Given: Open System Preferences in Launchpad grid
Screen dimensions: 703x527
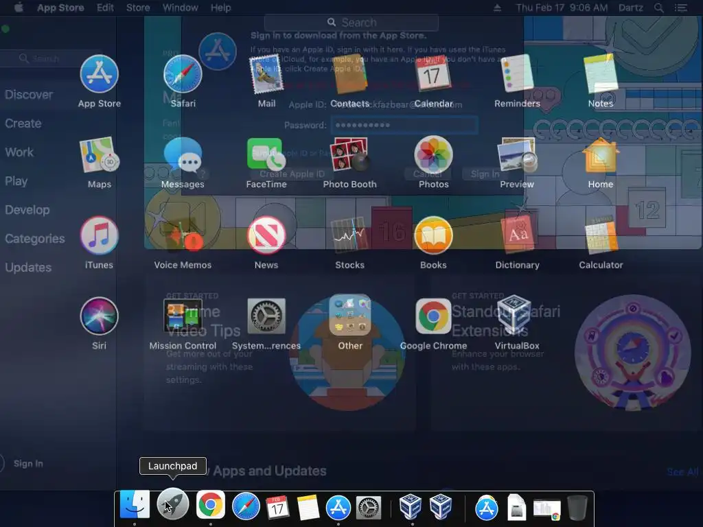Looking at the screenshot, I should [x=266, y=316].
